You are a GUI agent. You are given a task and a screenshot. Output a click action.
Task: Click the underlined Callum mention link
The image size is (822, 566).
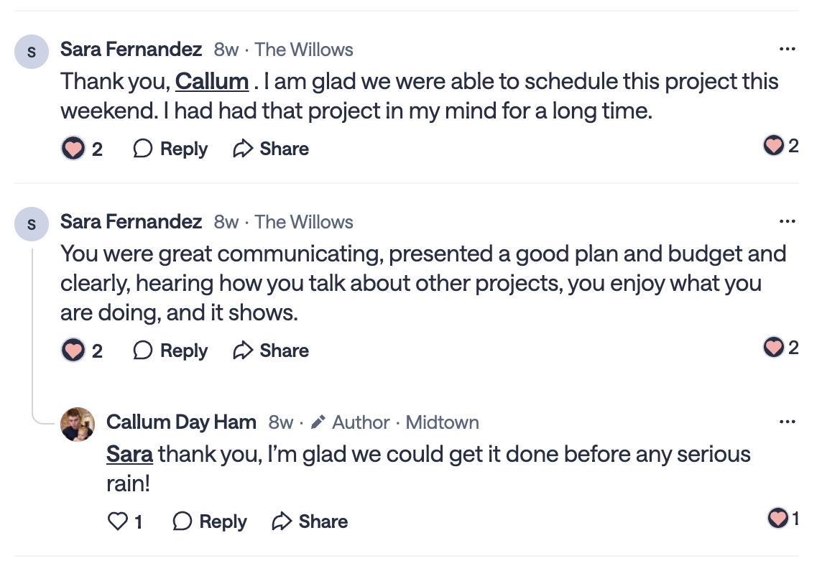coord(212,81)
